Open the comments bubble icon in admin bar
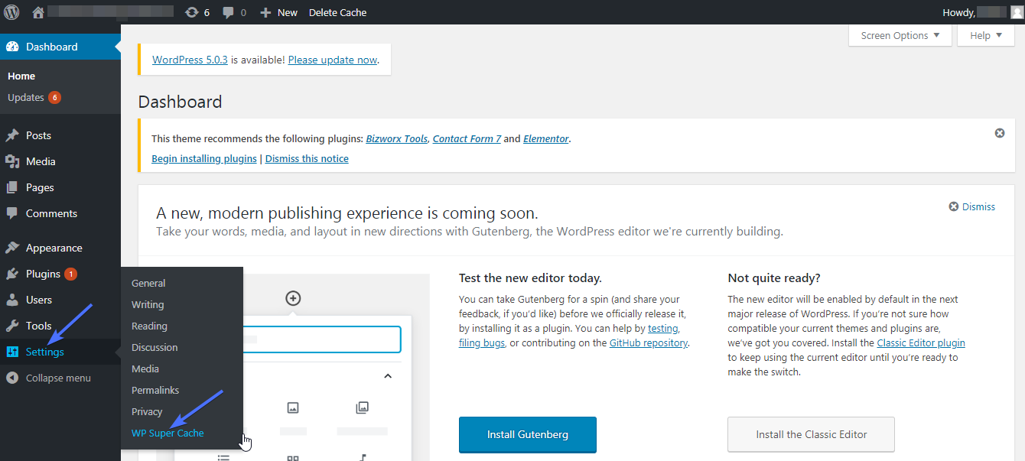Image resolution: width=1025 pixels, height=461 pixels. pos(229,12)
